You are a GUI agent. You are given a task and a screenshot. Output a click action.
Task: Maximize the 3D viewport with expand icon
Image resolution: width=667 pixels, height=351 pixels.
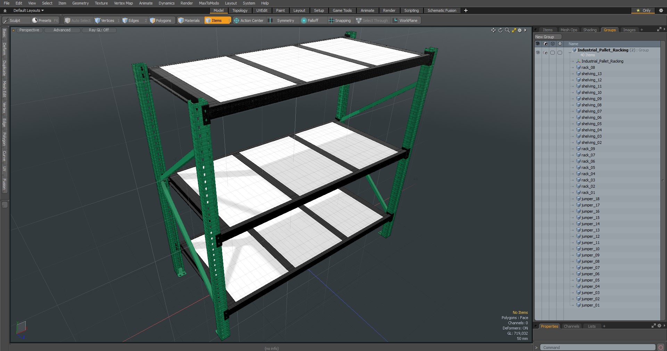pos(514,30)
